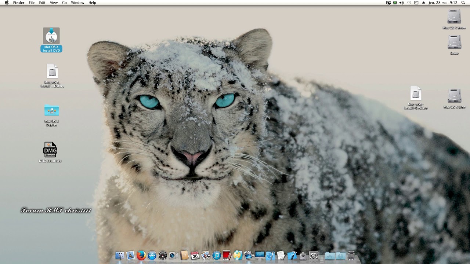Launch iTunes from the Dock
The width and height of the screenshot is (470, 264).
point(217,256)
